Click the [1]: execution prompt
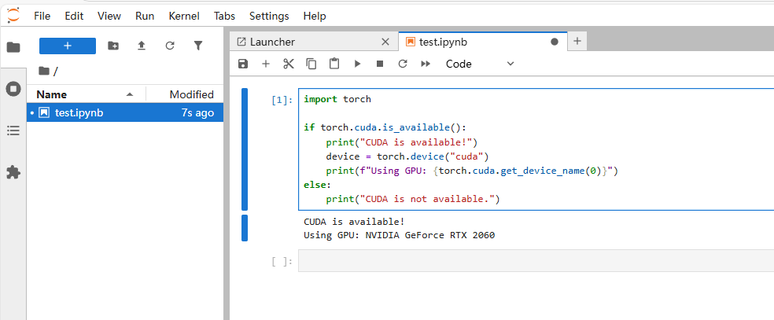 282,100
